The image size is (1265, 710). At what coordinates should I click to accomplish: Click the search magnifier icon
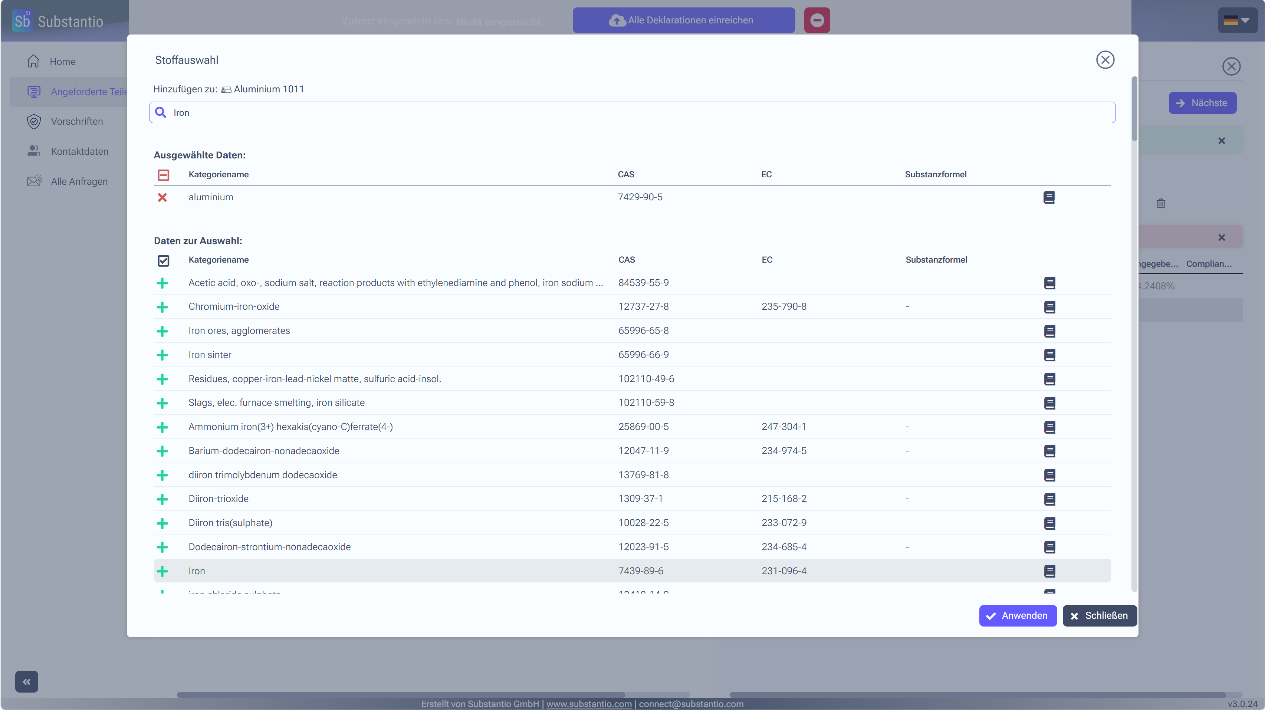click(161, 112)
